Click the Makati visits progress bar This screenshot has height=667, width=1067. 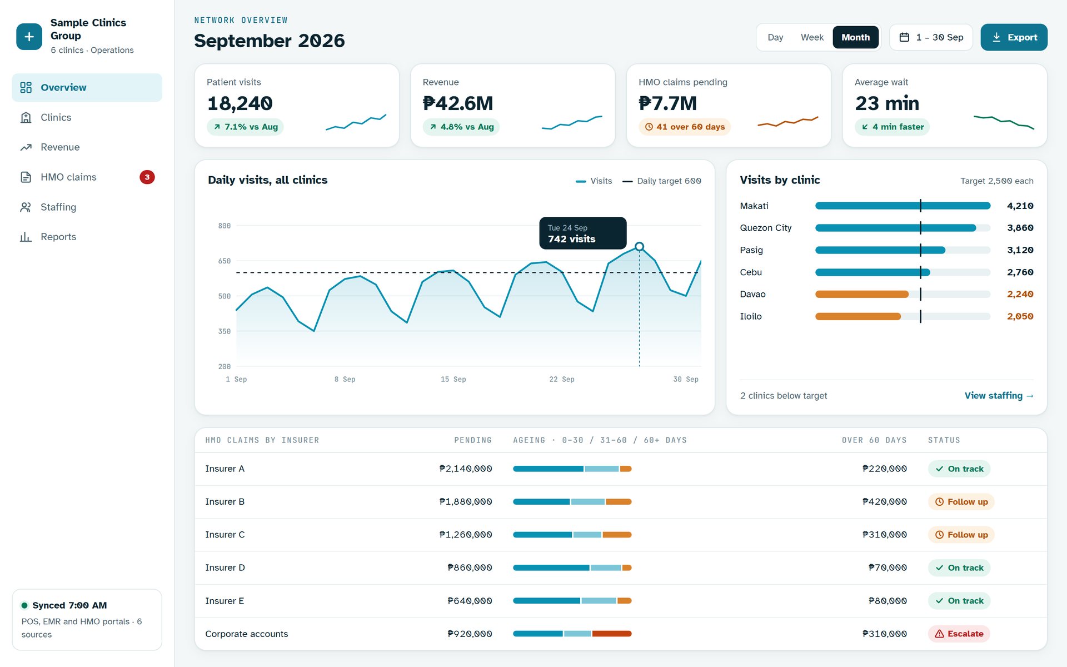click(x=903, y=206)
